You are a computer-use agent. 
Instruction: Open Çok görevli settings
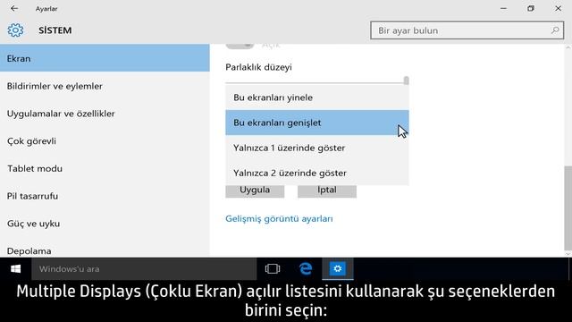coord(105,141)
